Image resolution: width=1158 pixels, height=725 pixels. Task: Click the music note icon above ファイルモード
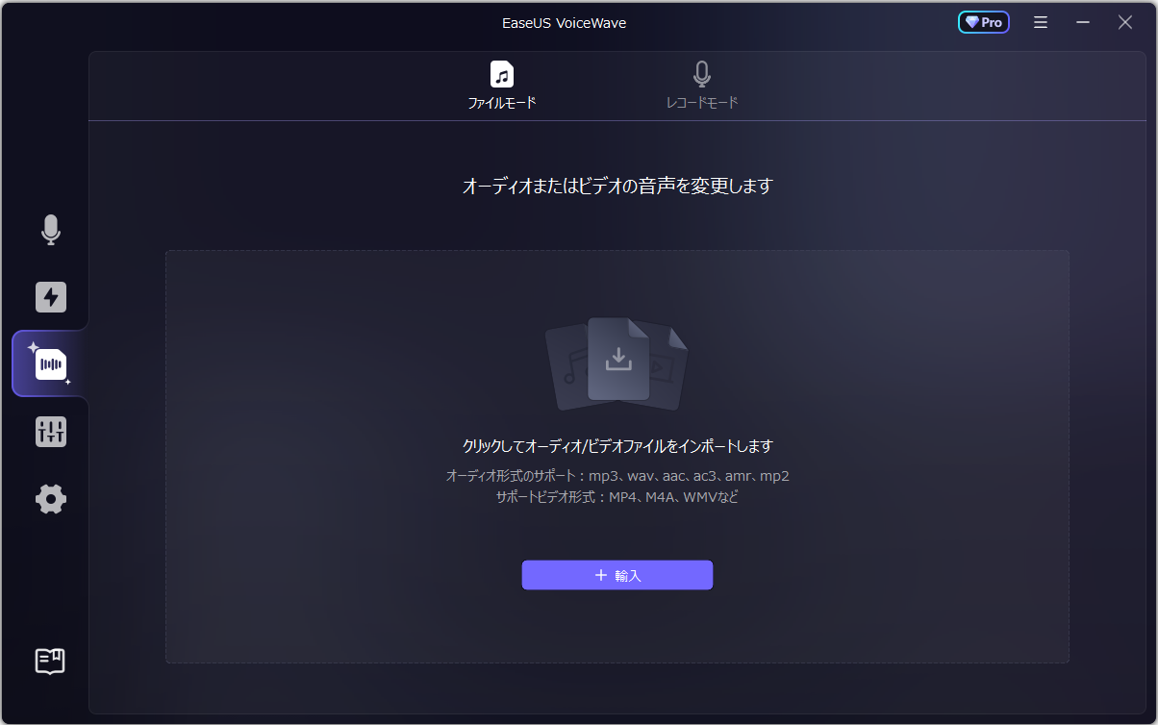pos(501,73)
